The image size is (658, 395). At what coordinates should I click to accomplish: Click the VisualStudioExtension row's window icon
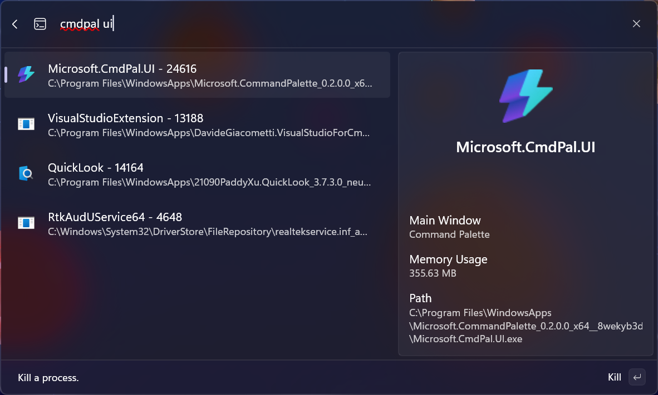tap(26, 124)
